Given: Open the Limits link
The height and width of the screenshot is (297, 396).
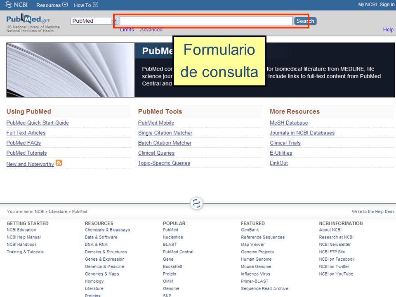Looking at the screenshot, I should 127,30.
